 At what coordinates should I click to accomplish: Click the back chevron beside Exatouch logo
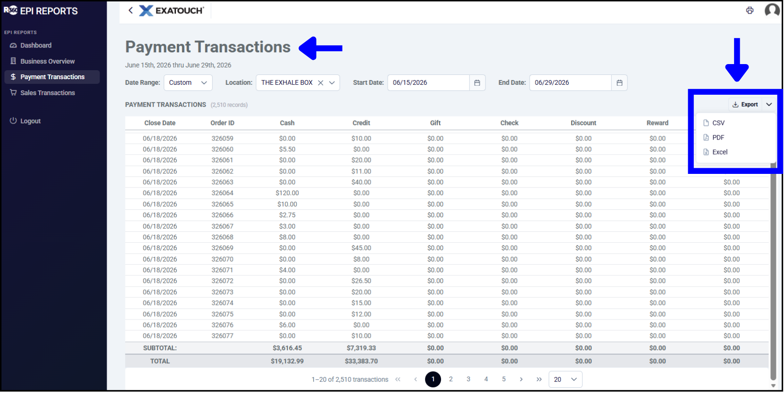(x=131, y=10)
